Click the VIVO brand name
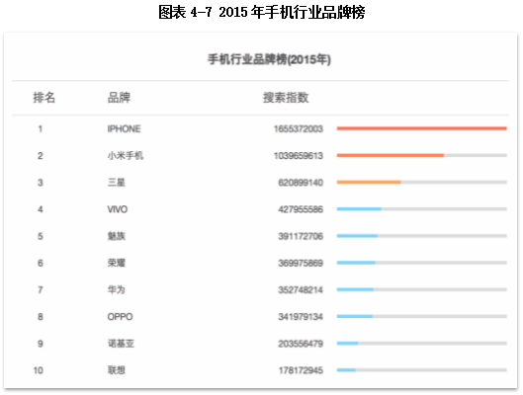Screen dimensions: 523x395 [x=117, y=209]
